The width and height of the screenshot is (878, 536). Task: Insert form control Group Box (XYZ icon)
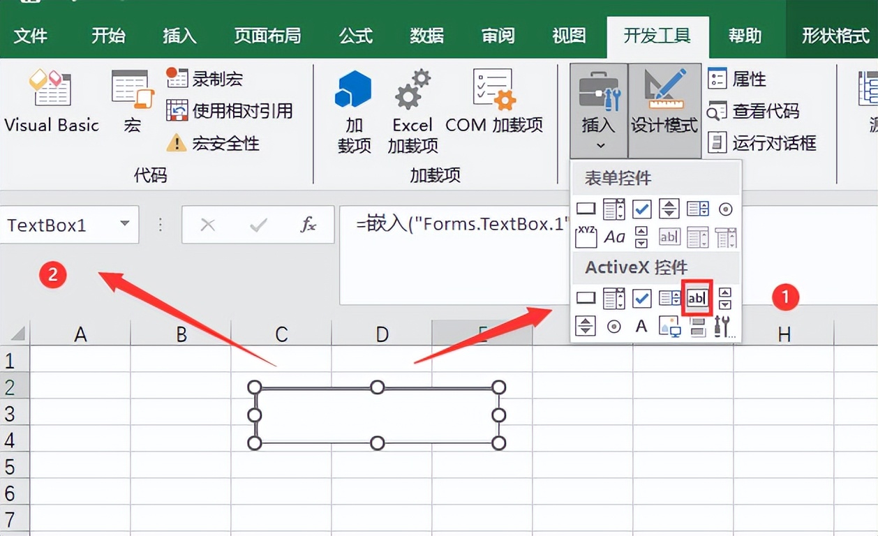click(586, 237)
